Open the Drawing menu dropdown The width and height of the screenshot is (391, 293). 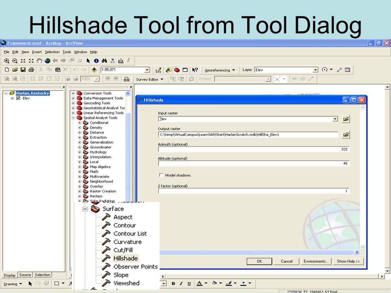tap(13, 284)
